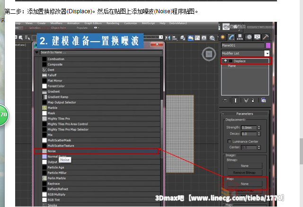303x207 pixels.
Task: Open the Rendering menu
Action: [113, 23]
